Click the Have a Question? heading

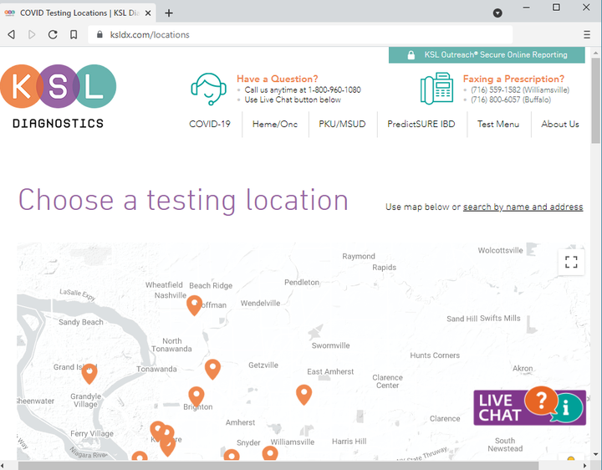[278, 79]
